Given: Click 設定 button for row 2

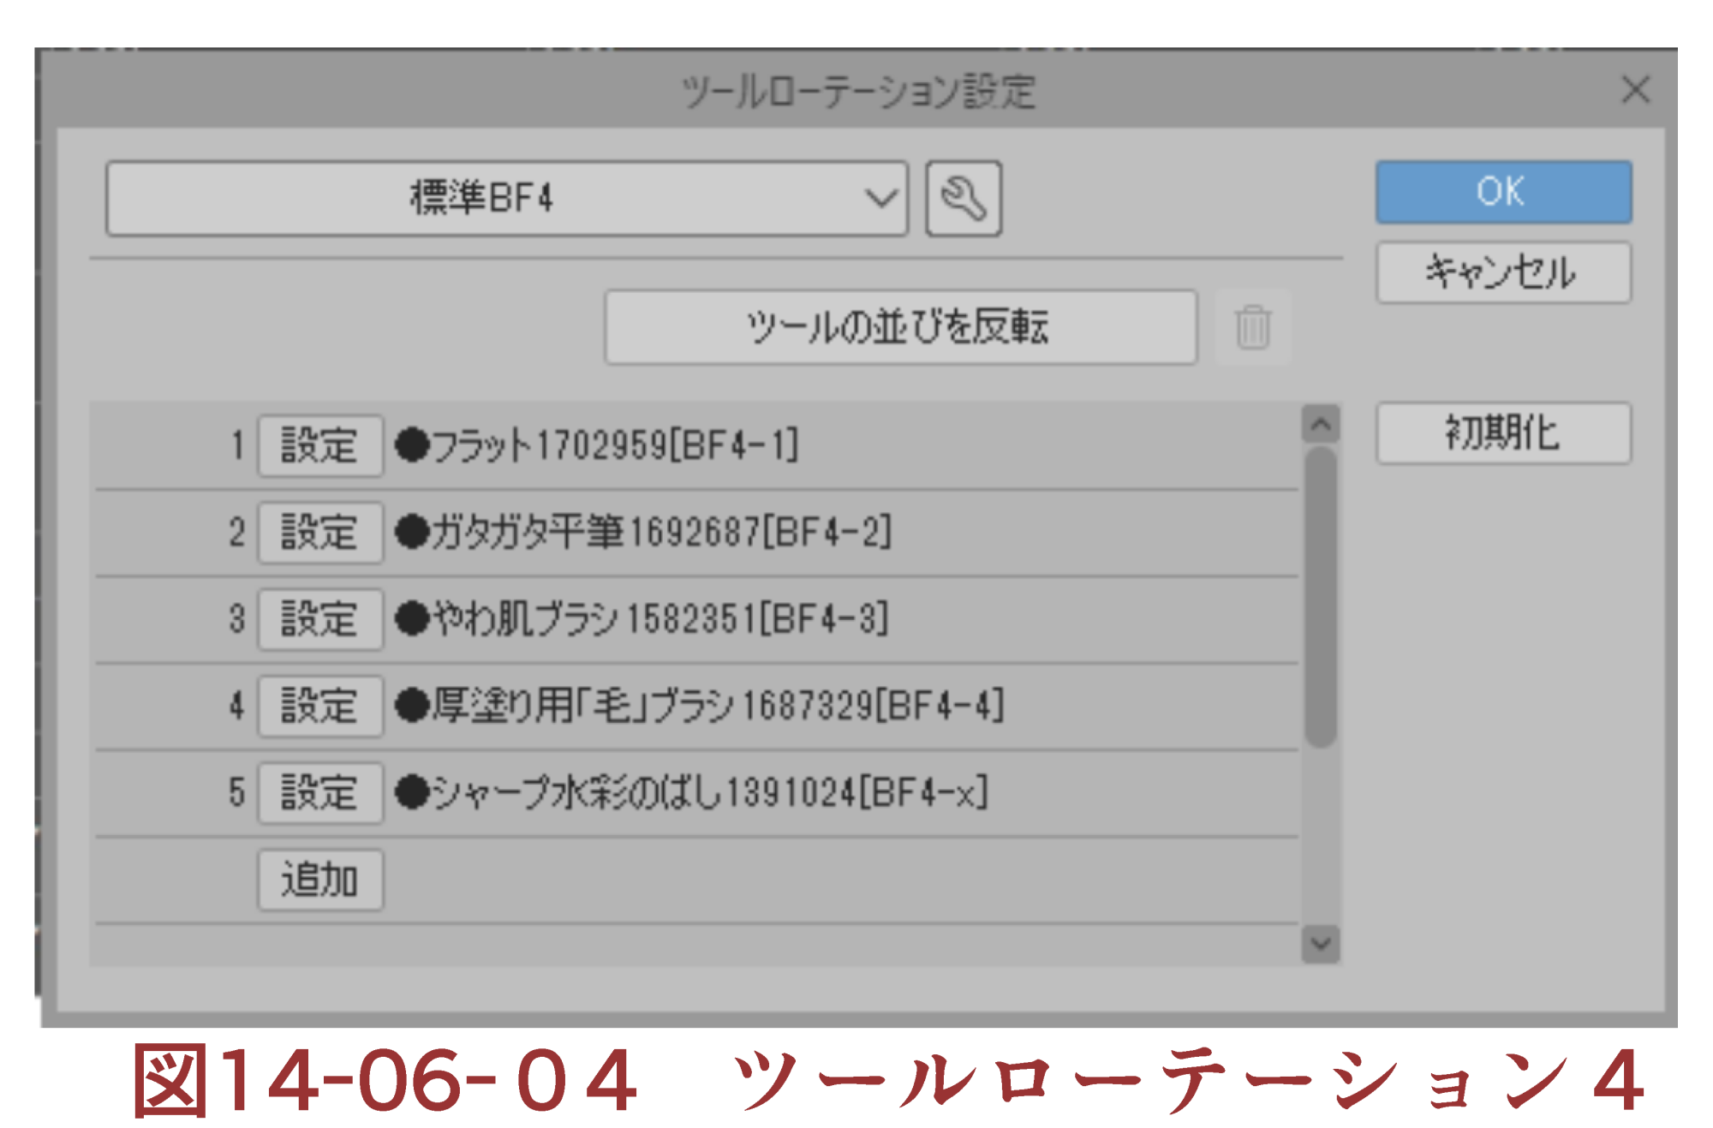Looking at the screenshot, I should point(320,532).
